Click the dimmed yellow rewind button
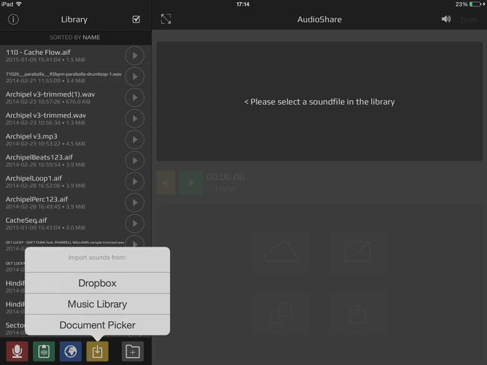487x365 pixels. click(x=165, y=182)
